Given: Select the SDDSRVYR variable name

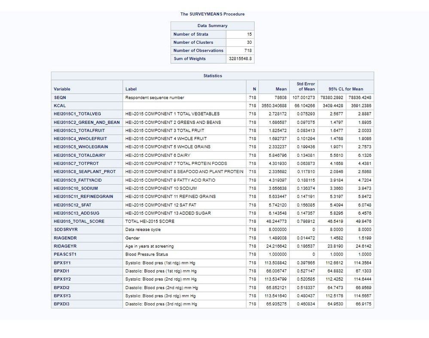Looking at the screenshot, I should click(66, 230).
